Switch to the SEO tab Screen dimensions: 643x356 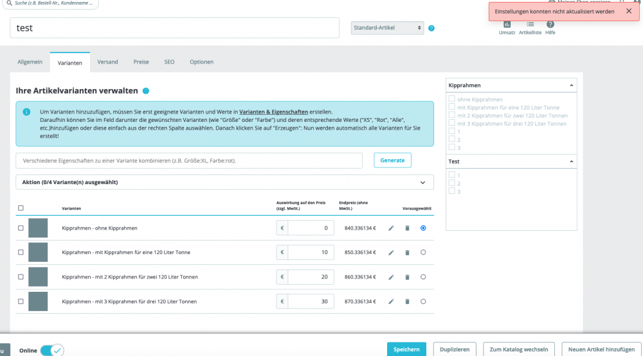pos(169,62)
